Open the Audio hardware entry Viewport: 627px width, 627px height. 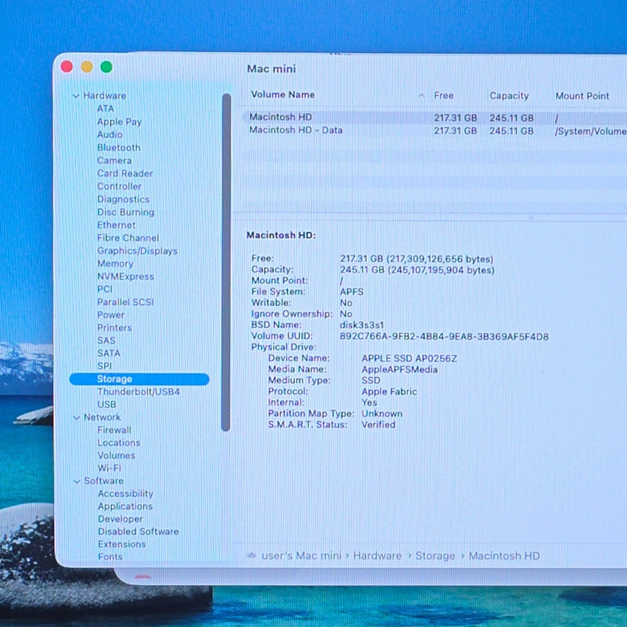110,135
